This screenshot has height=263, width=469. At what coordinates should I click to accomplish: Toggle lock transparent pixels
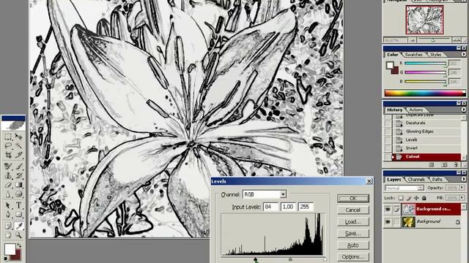(401, 198)
